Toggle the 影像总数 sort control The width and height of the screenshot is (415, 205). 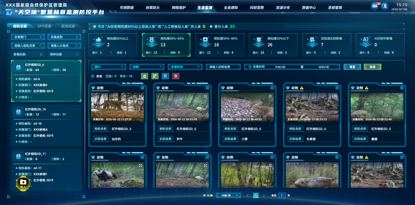click(x=28, y=54)
